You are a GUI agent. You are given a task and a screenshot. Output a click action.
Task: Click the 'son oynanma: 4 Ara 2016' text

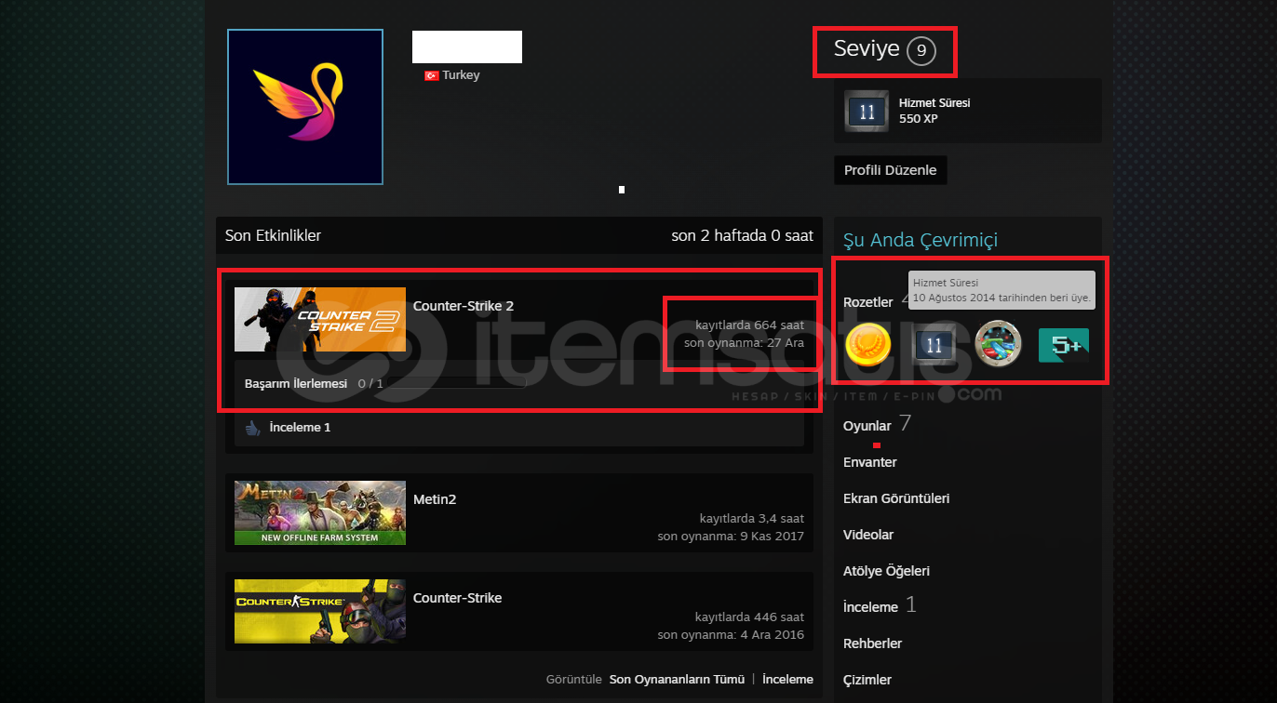click(731, 634)
